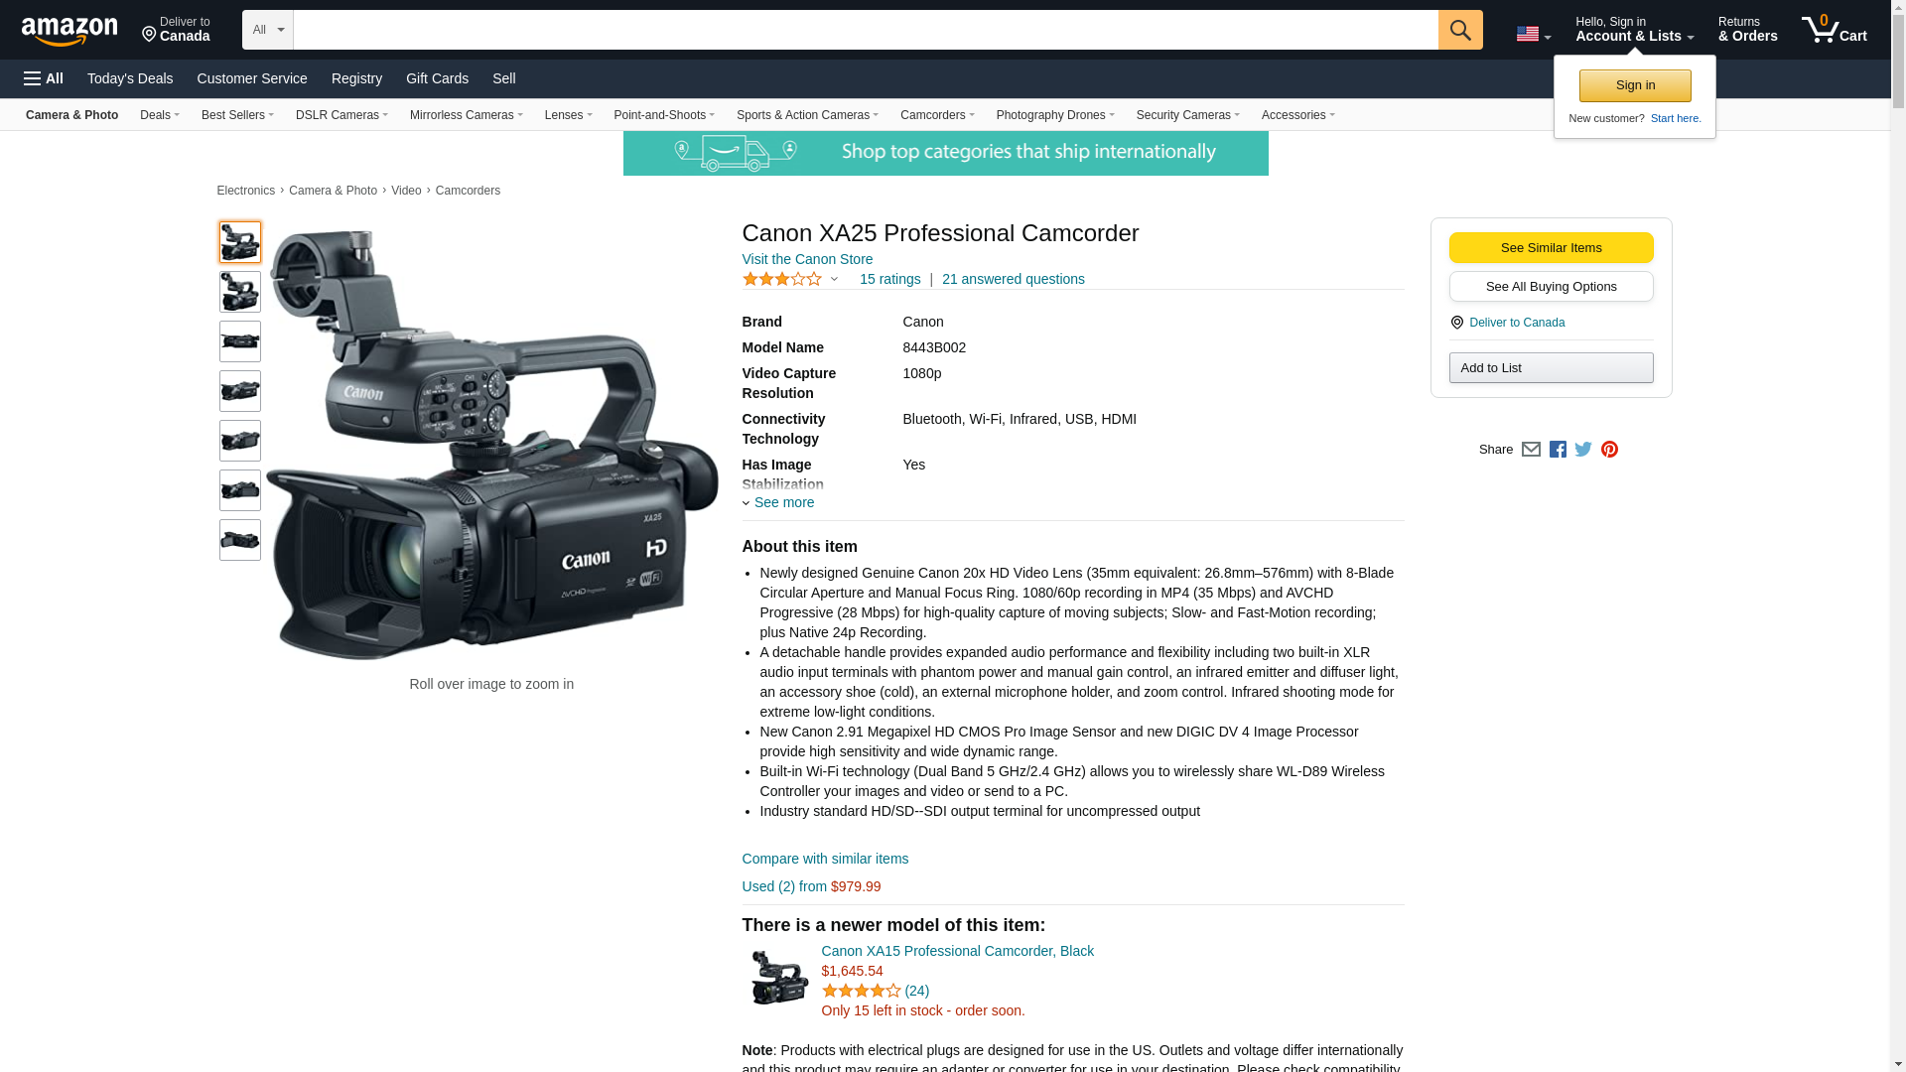Share on Pinterest icon
This screenshot has height=1072, width=1906.
(x=1609, y=450)
